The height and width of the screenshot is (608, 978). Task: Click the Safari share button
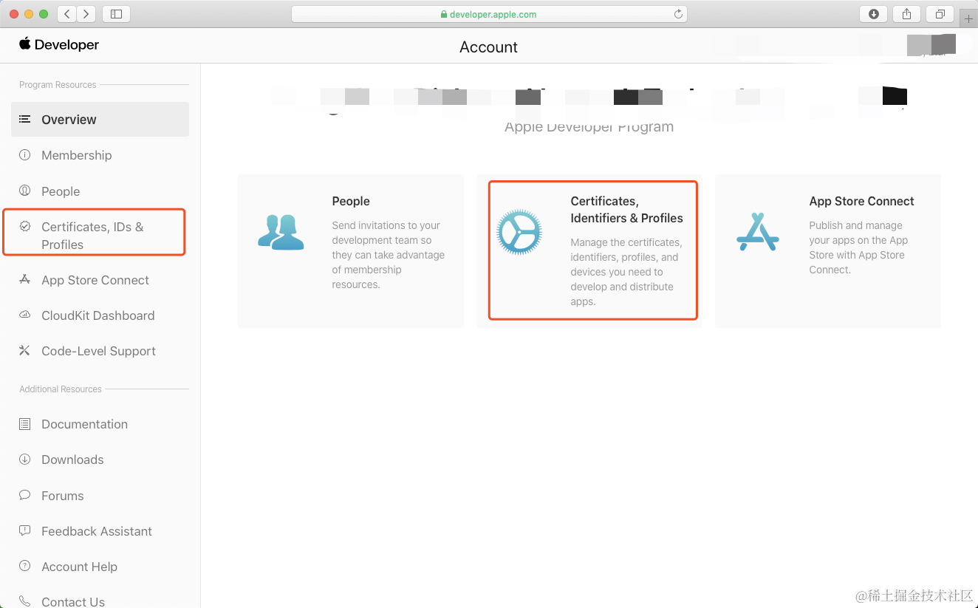coord(906,14)
